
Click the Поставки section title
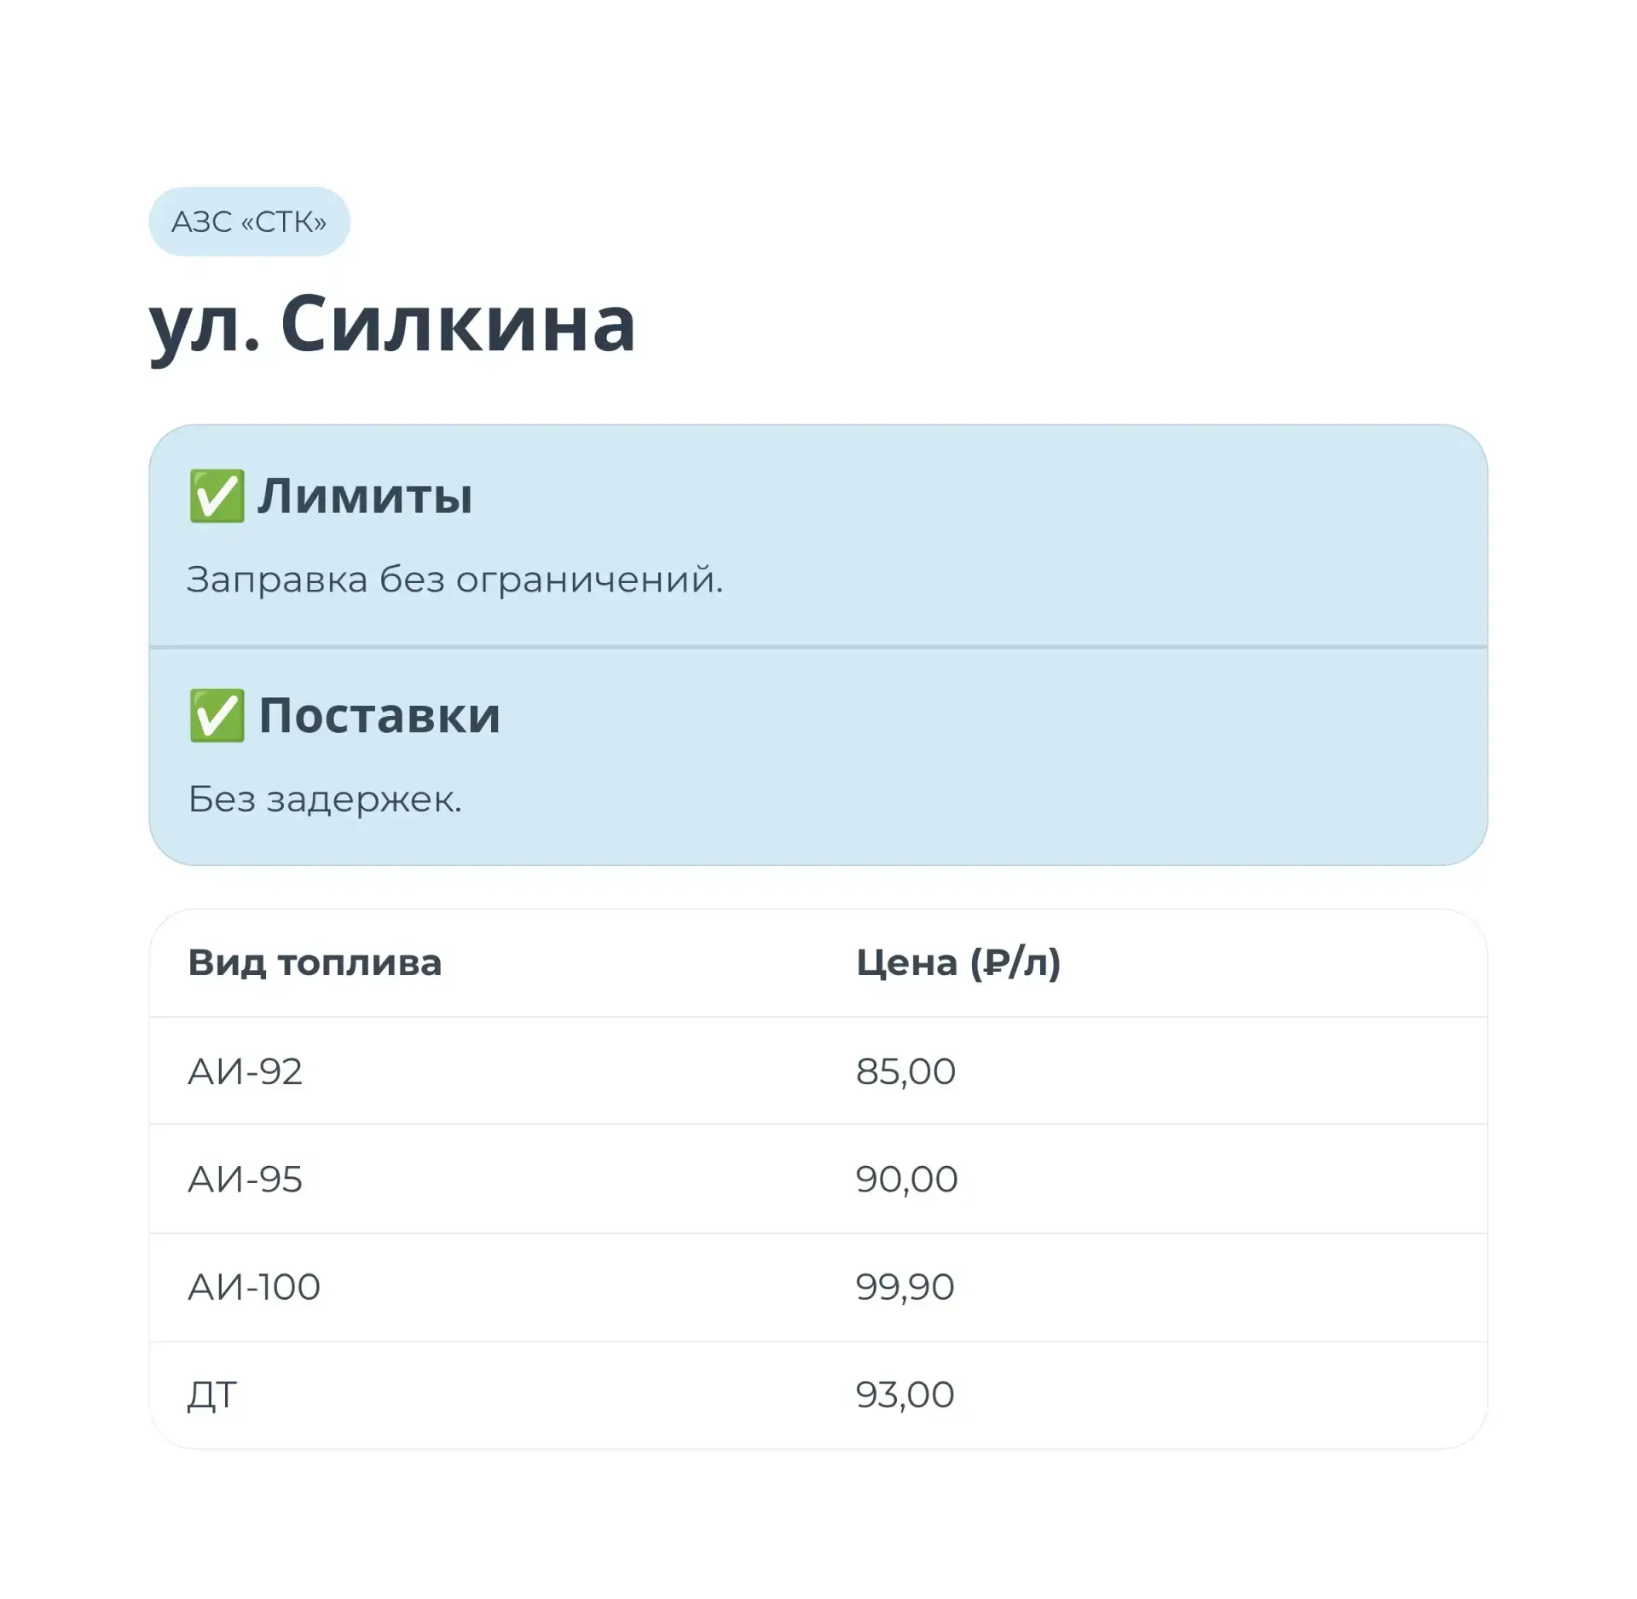coord(379,715)
